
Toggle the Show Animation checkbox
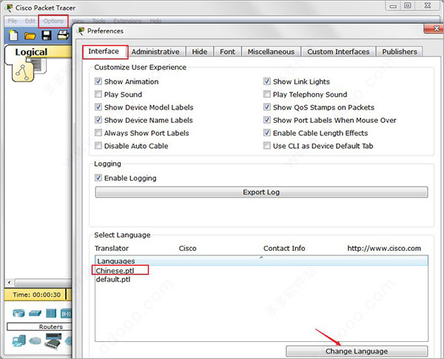[x=98, y=81]
